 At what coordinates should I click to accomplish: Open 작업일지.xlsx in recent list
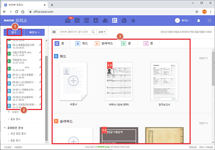pos(20,60)
